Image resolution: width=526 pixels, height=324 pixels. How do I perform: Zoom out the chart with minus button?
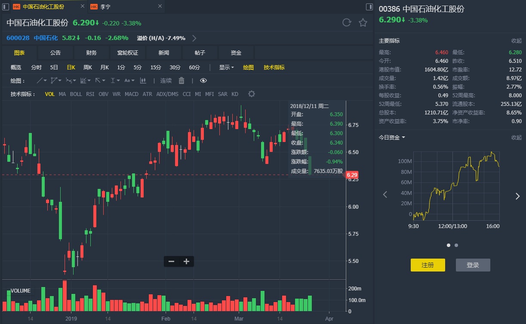point(171,261)
